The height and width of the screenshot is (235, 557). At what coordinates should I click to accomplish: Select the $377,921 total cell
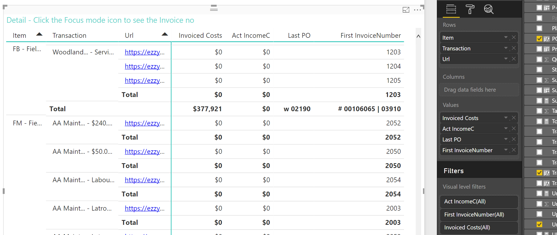(x=207, y=109)
